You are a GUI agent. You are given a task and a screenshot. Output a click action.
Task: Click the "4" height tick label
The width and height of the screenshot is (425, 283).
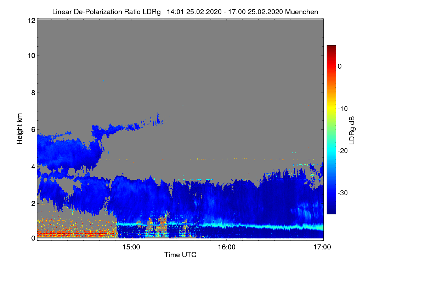[x=33, y=166]
